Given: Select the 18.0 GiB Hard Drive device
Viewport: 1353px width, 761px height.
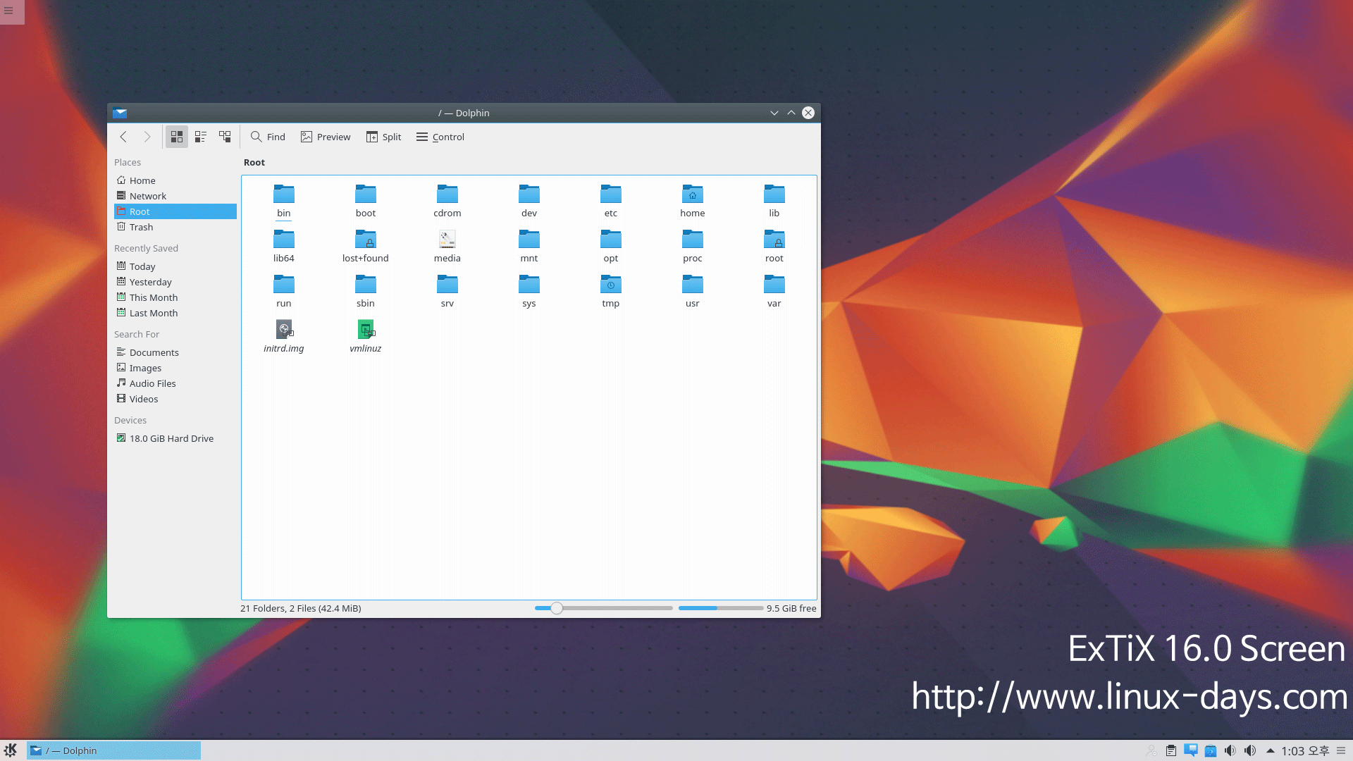Looking at the screenshot, I should 175,438.
